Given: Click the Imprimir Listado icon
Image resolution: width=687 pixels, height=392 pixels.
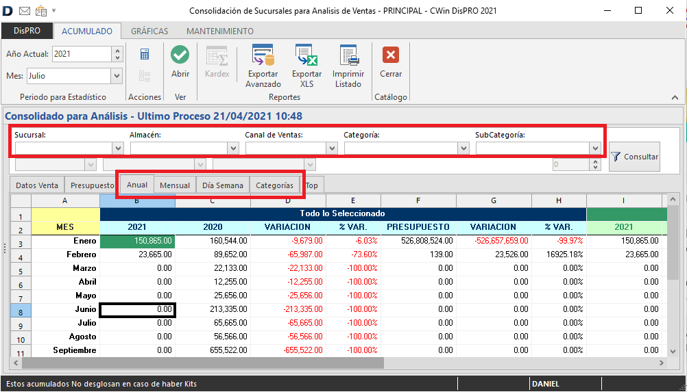Looking at the screenshot, I should point(348,56).
